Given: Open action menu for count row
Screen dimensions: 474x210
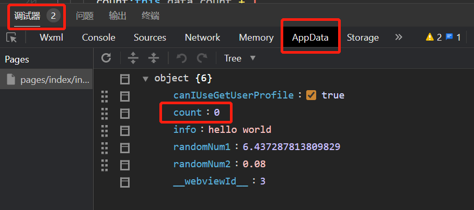Looking at the screenshot, I should (124, 114).
